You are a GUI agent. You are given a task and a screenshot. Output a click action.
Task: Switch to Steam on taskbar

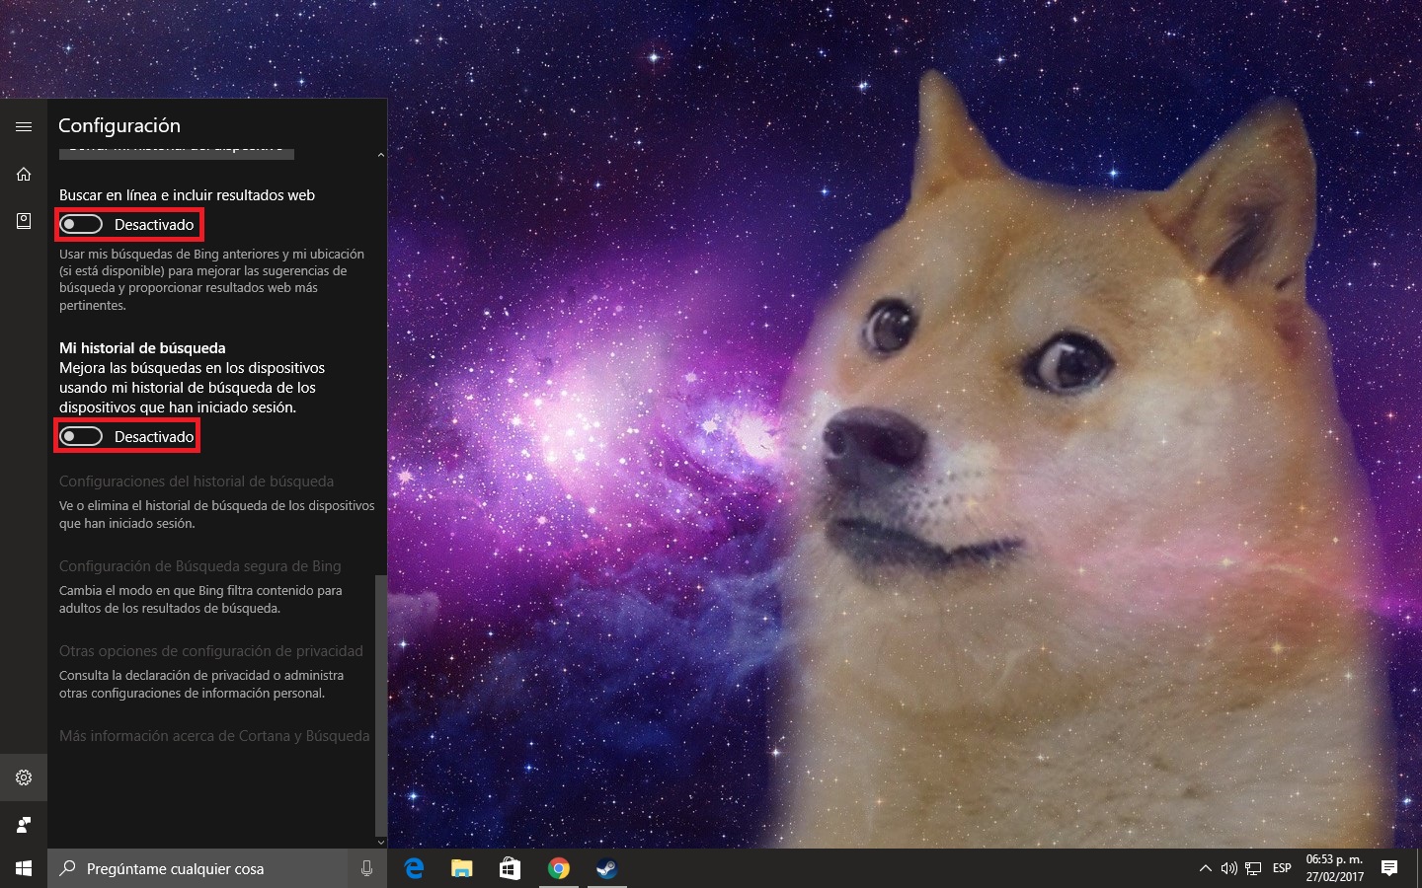coord(606,868)
